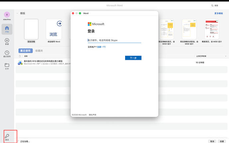Click the Create (创建) button
Screen dimensions: 229x143
[x=222, y=141]
